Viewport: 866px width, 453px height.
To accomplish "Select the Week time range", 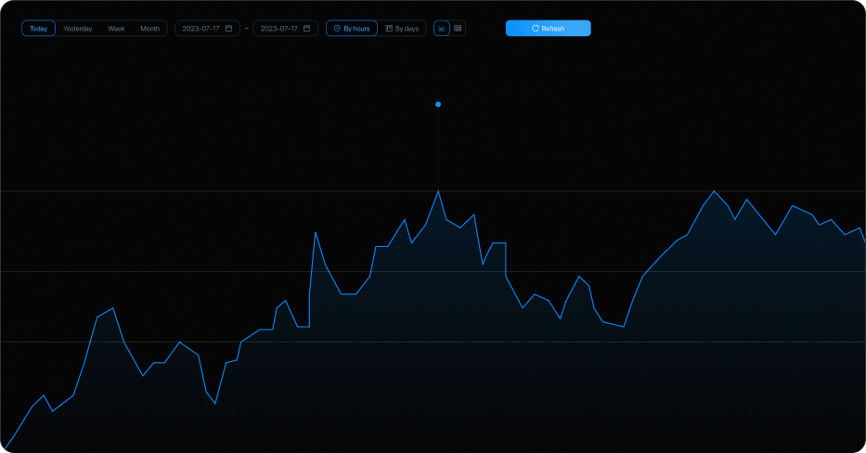I will (116, 29).
